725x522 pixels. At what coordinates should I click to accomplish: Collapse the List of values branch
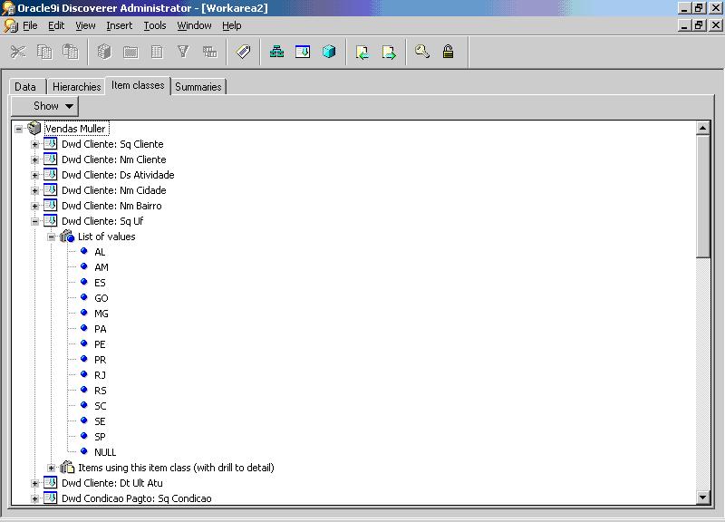52,237
